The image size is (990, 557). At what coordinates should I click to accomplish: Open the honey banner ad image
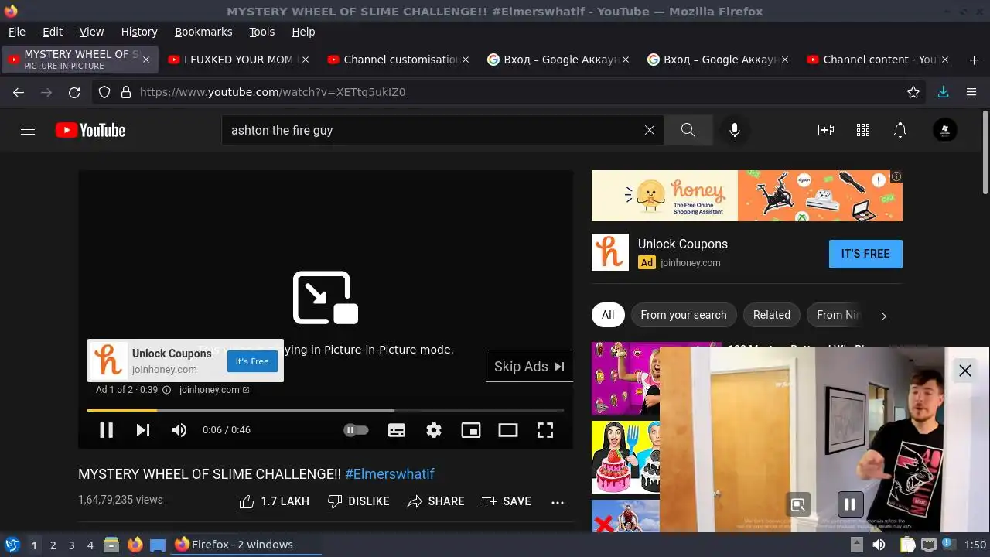pyautogui.click(x=747, y=196)
